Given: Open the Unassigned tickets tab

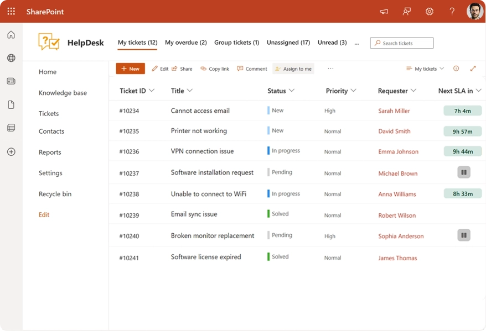Looking at the screenshot, I should (x=288, y=43).
